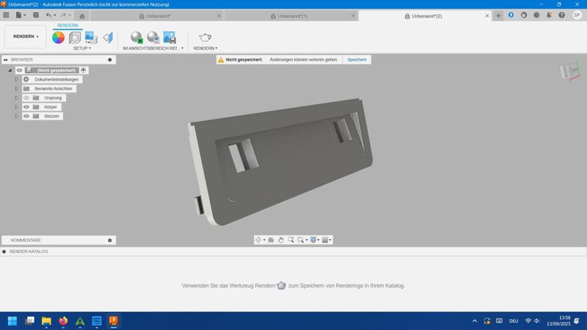
Task: Open Scene Settings in the Setup group
Action: click(75, 37)
